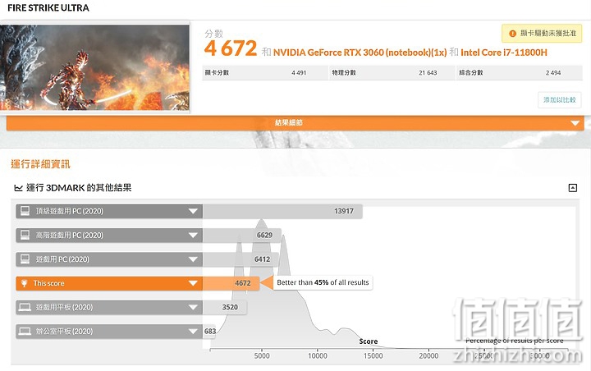Viewport: 591px width, 371px height.
Task: Expand the 高階遊戲用 PC (2020) dropdown arrow
Action: (193, 236)
